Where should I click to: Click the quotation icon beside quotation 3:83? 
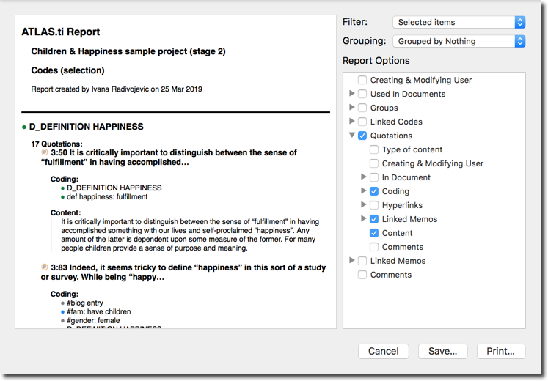(45, 267)
